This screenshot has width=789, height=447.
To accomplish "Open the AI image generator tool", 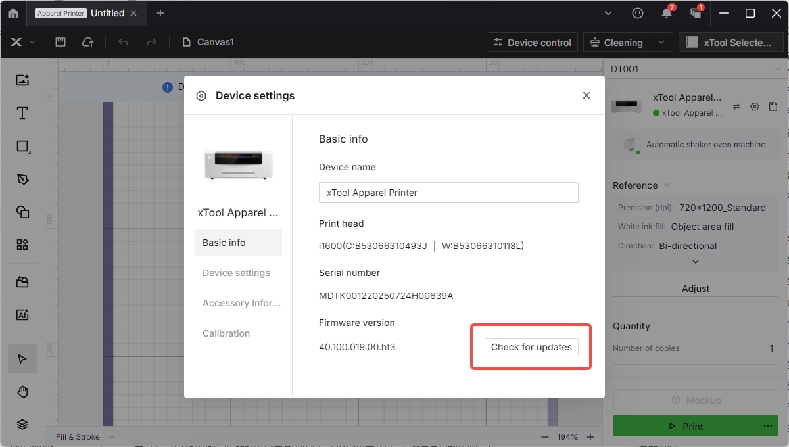I will coord(22,315).
